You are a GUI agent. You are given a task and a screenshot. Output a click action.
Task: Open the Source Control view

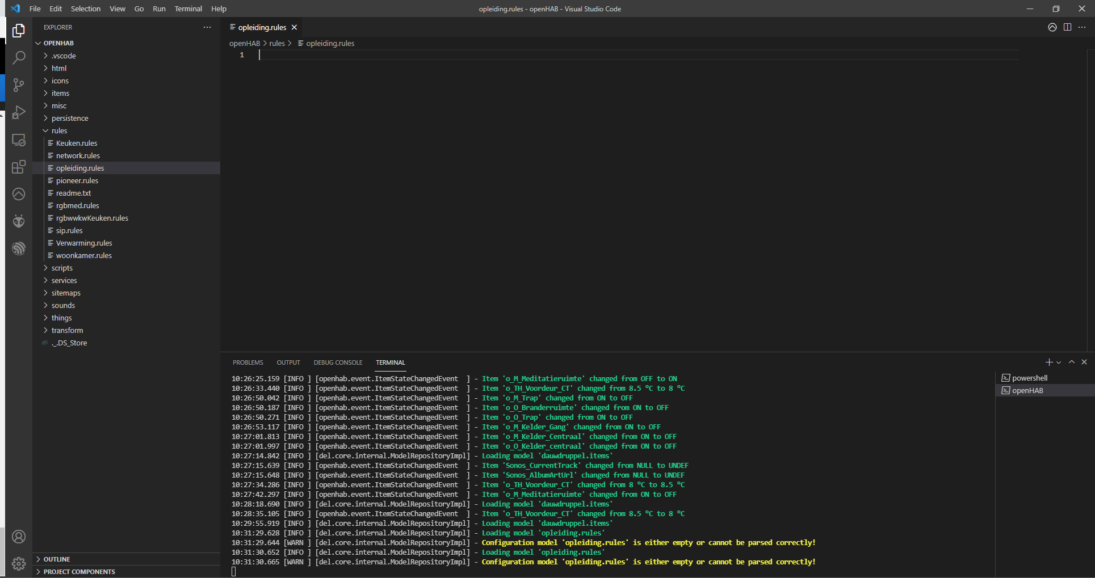point(19,85)
